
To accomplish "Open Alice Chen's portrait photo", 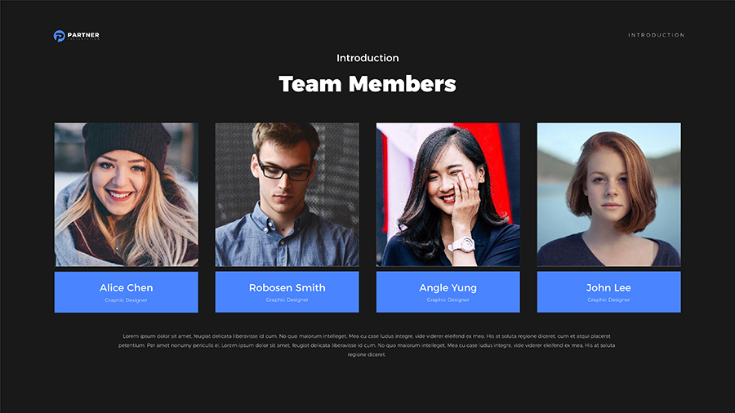I will [126, 195].
